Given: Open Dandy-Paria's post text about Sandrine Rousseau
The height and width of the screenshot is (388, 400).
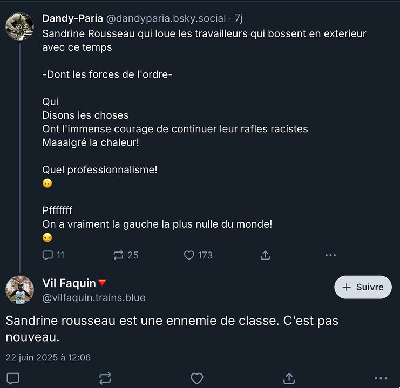Looking at the screenshot, I should (x=204, y=135).
